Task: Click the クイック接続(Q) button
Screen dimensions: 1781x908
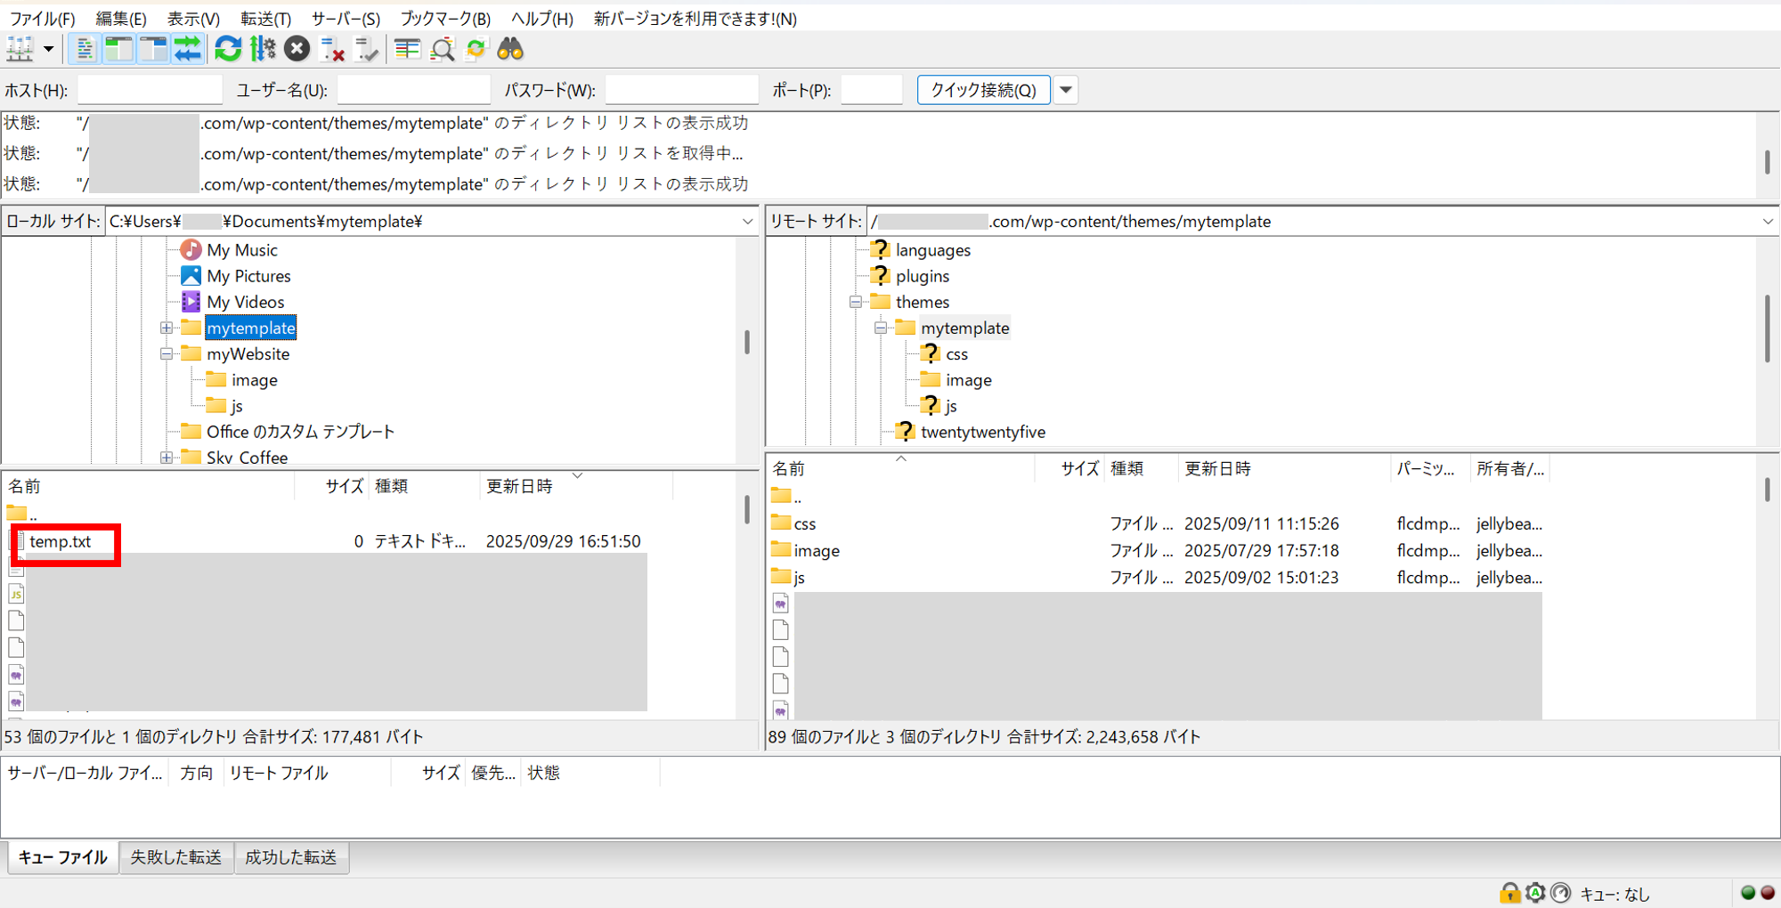Action: click(x=983, y=90)
